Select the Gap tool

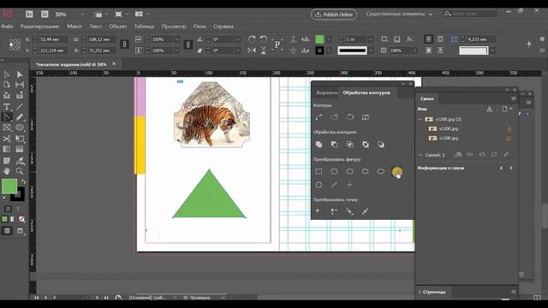coord(20,85)
